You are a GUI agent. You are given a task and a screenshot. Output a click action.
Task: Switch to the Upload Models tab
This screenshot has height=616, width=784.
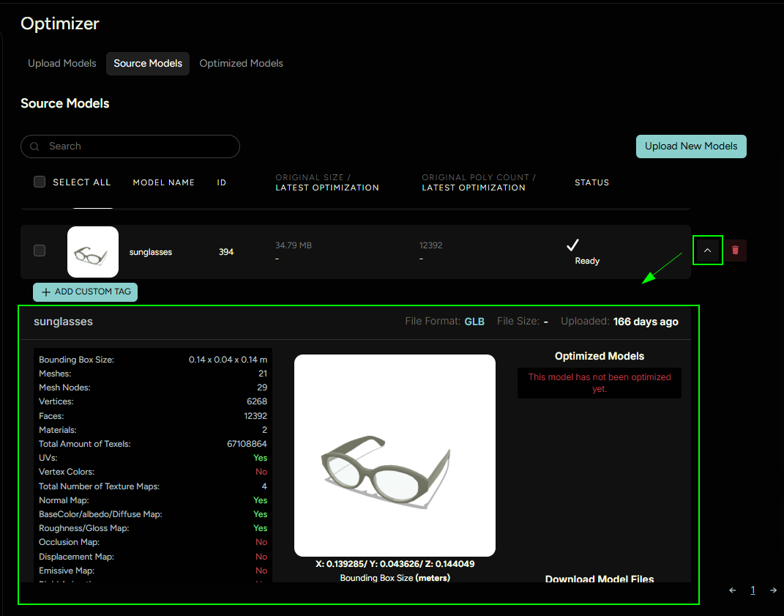point(62,64)
